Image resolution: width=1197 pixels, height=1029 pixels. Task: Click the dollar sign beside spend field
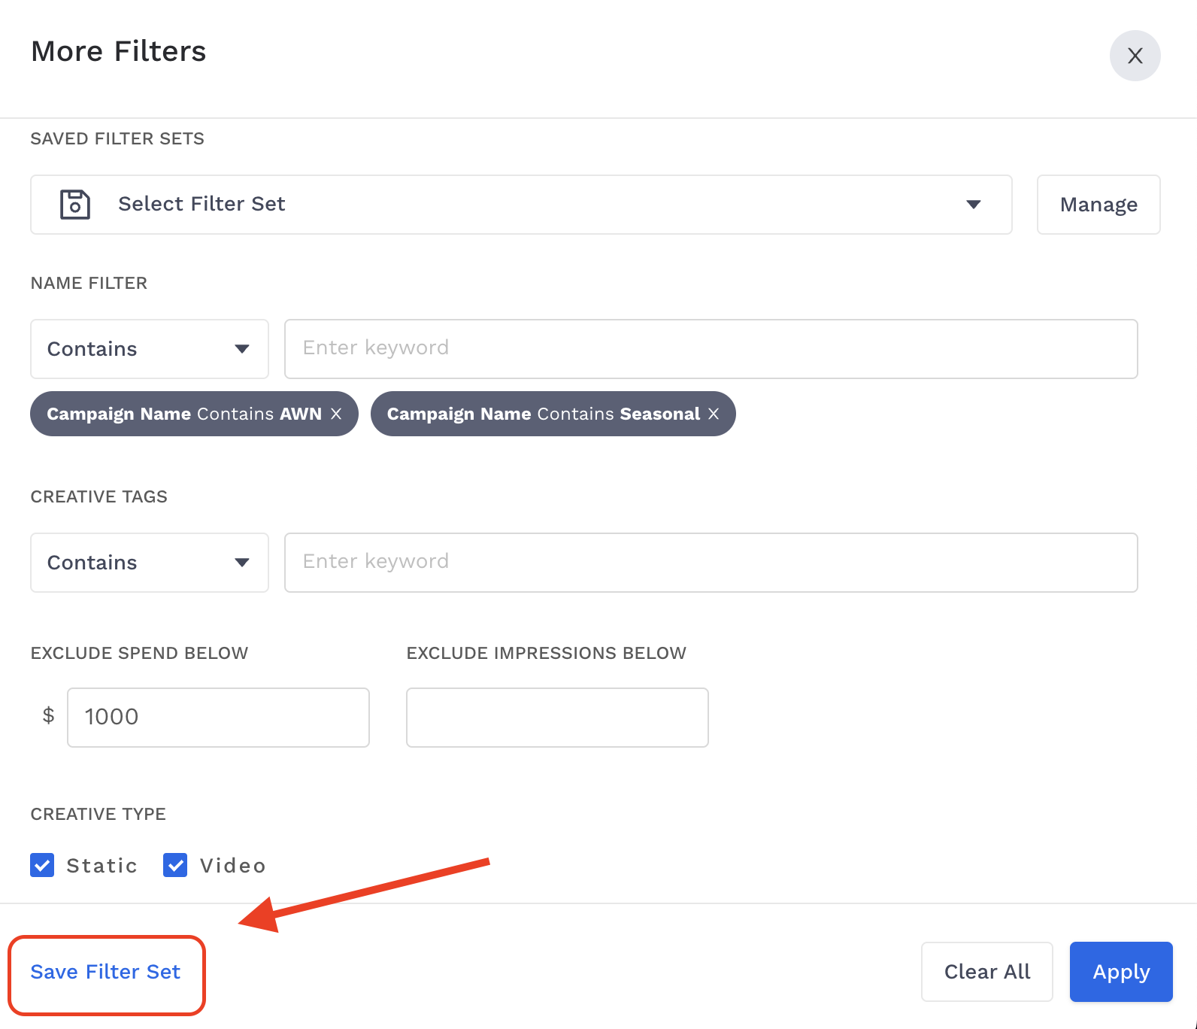tap(48, 715)
